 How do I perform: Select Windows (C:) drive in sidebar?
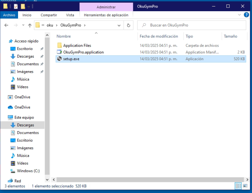[x=28, y=171]
